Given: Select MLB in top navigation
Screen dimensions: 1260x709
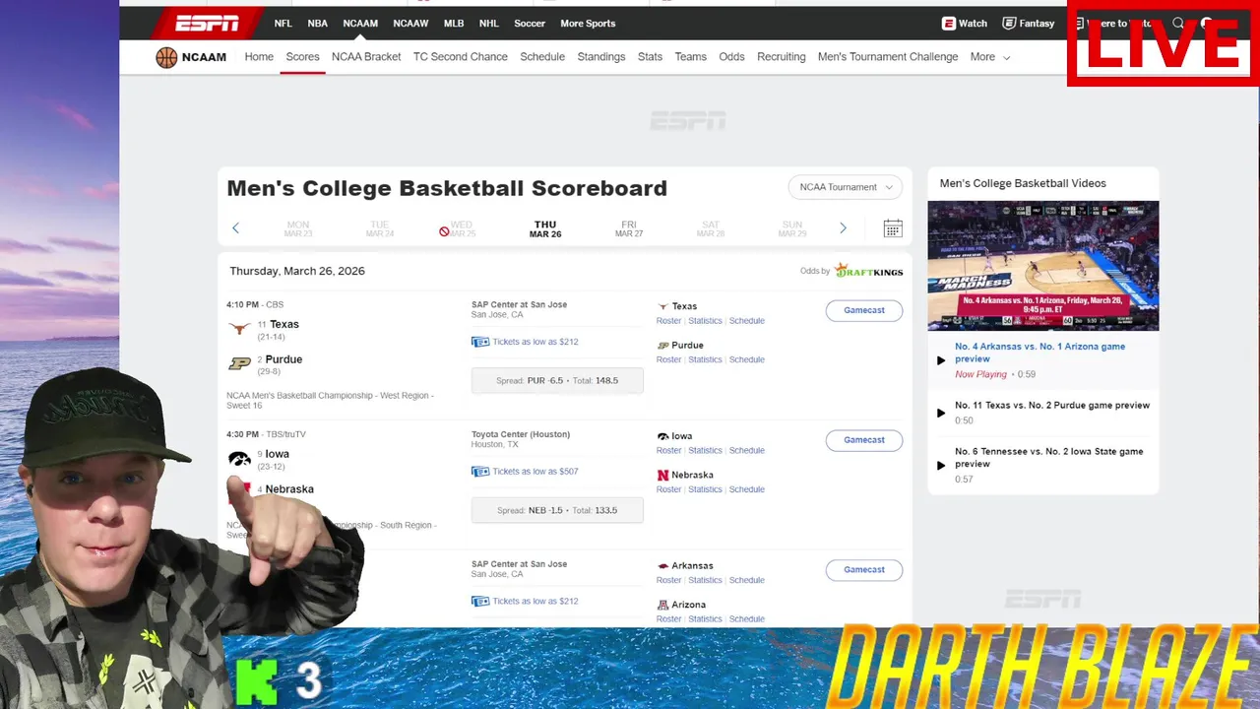Looking at the screenshot, I should [454, 24].
